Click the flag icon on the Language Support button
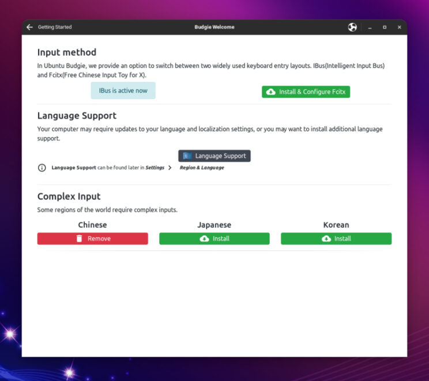The height and width of the screenshot is (381, 429). click(187, 156)
